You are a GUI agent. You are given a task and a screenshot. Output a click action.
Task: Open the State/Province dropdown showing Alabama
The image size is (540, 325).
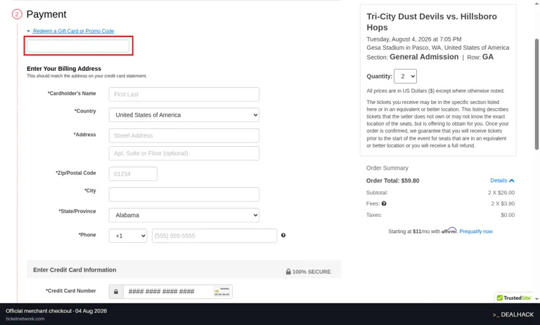[184, 215]
